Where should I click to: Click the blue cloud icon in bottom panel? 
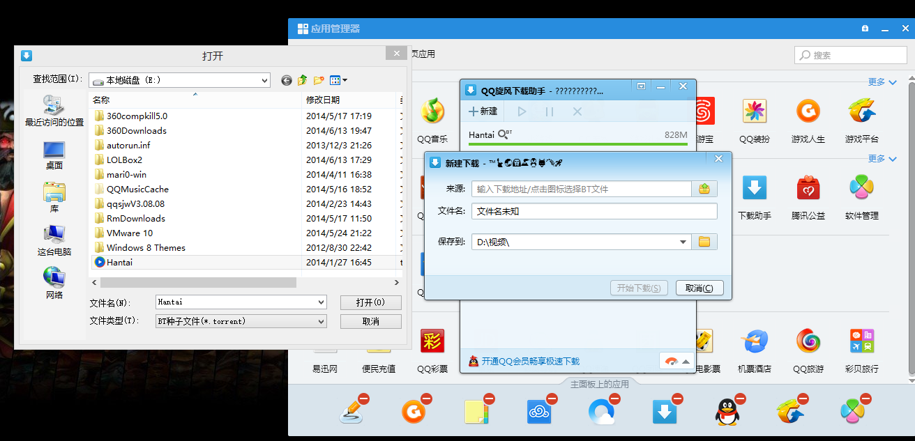(x=539, y=412)
